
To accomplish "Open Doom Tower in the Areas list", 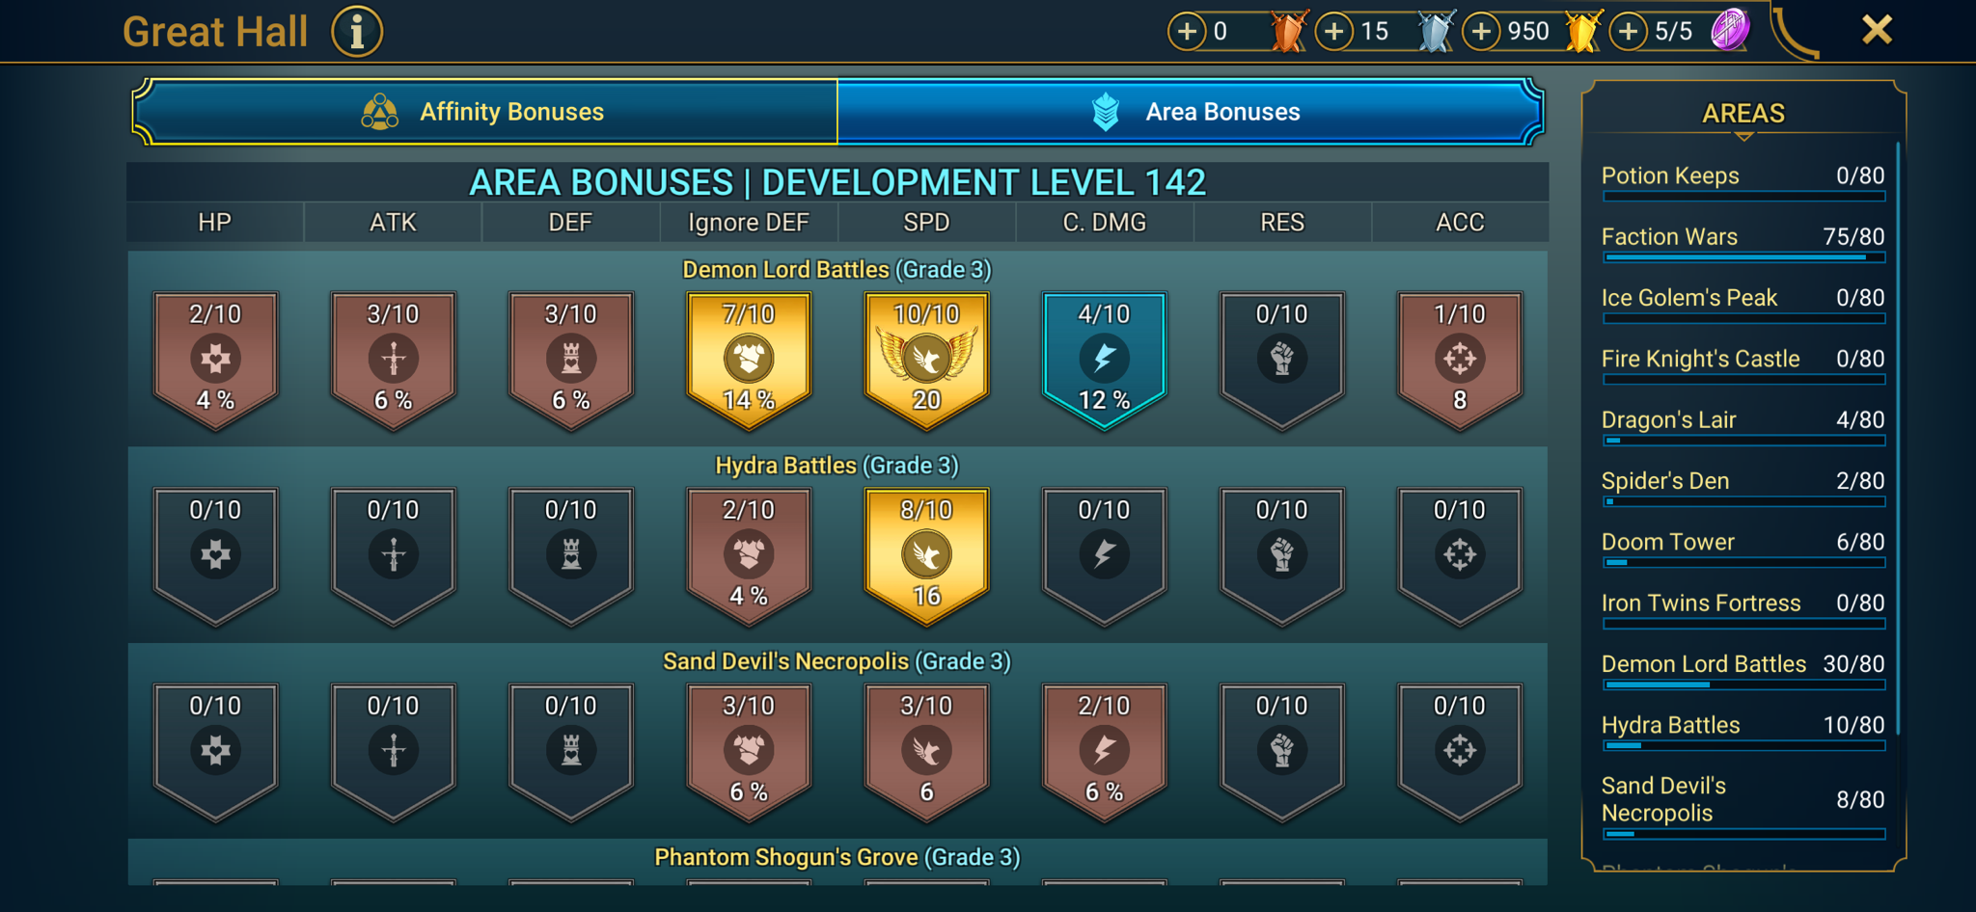I will click(x=1743, y=549).
